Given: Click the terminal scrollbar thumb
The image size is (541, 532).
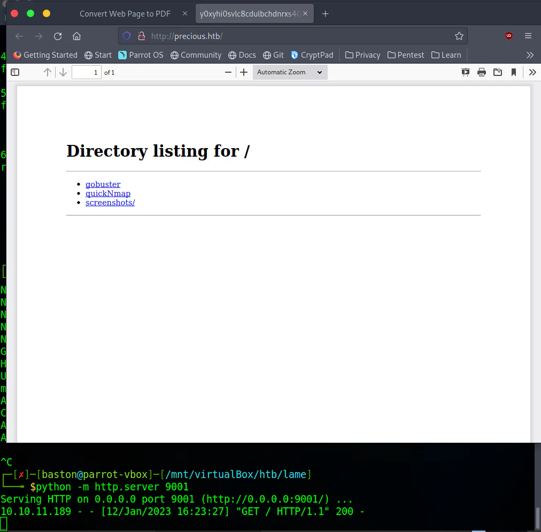Looking at the screenshot, I should [538, 518].
